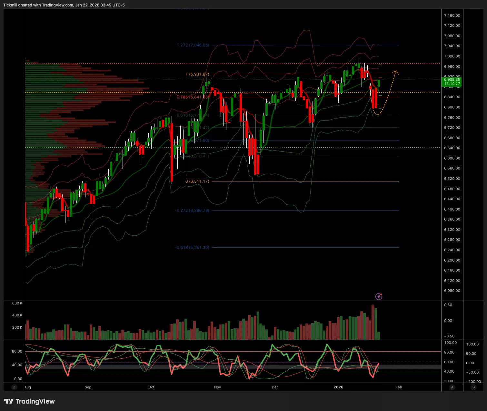Click the TradingView logo
487x411 pixels.
click(x=29, y=401)
